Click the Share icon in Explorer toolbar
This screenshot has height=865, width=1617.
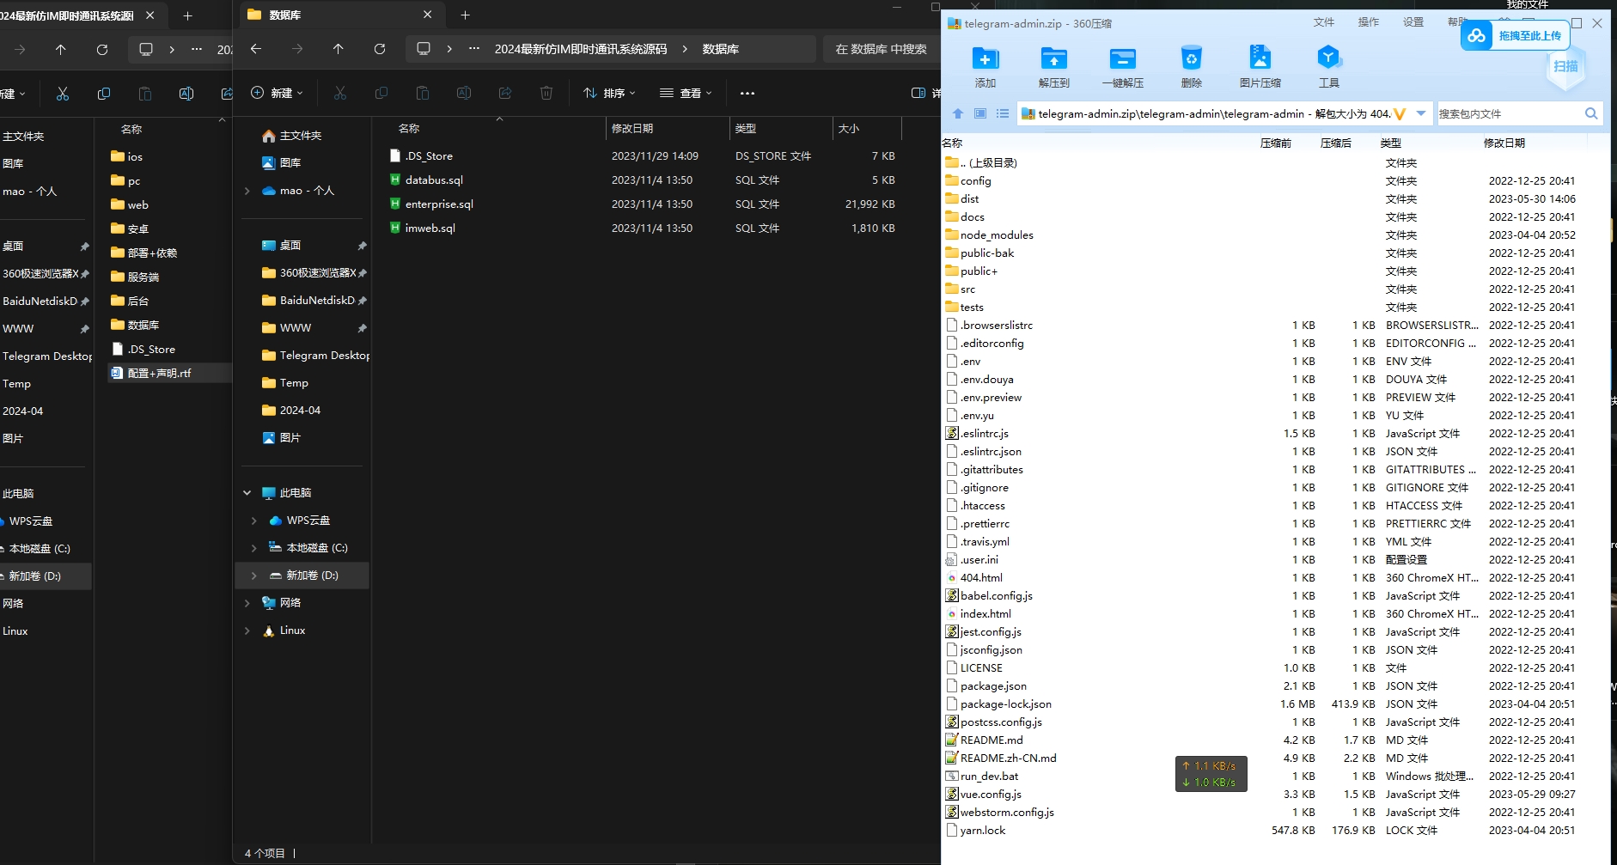click(506, 94)
